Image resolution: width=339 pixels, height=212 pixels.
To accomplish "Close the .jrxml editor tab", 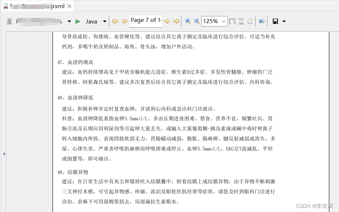I will point(69,6).
